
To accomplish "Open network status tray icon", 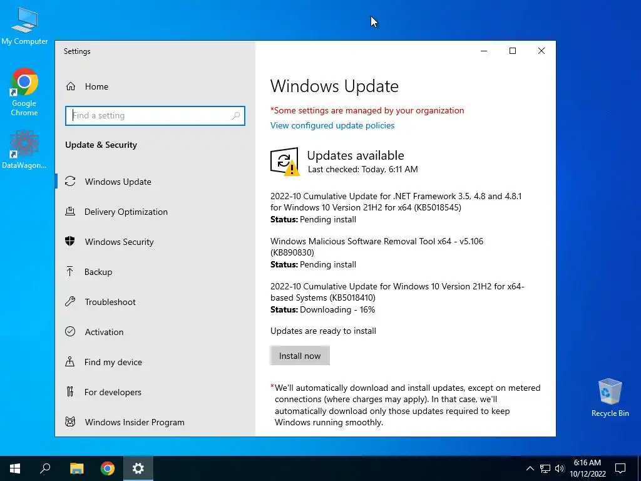I will pos(545,468).
